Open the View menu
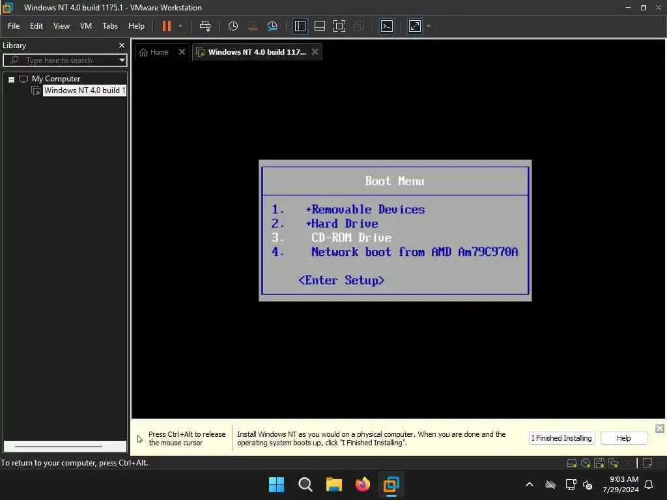 point(61,26)
